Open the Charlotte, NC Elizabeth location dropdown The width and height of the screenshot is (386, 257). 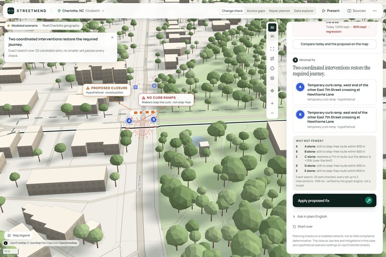(81, 11)
